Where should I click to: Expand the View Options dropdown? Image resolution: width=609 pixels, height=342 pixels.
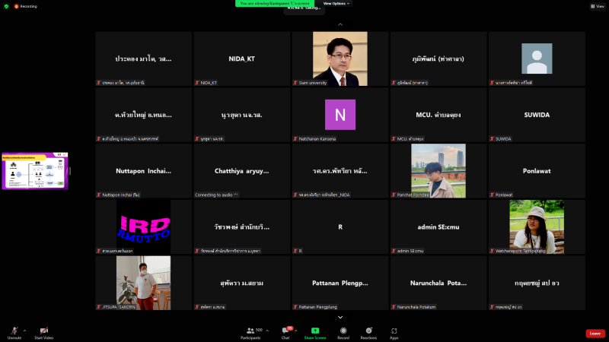(336, 3)
